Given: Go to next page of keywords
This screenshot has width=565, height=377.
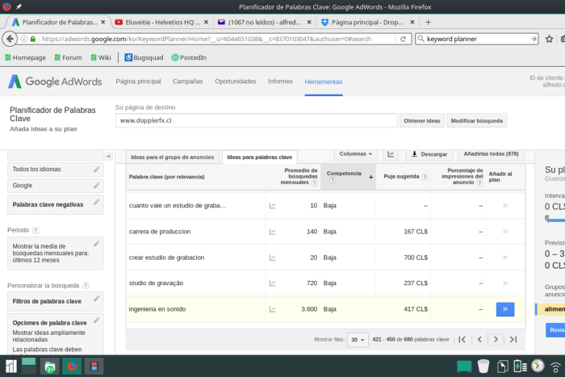Looking at the screenshot, I should pos(496,339).
